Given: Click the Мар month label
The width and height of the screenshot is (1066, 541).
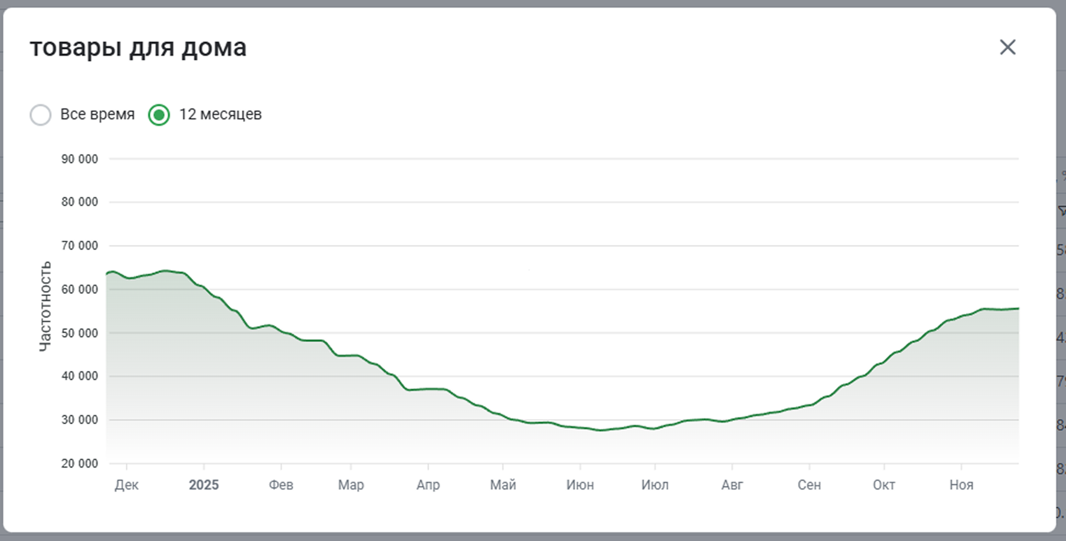Looking at the screenshot, I should pyautogui.click(x=351, y=485).
